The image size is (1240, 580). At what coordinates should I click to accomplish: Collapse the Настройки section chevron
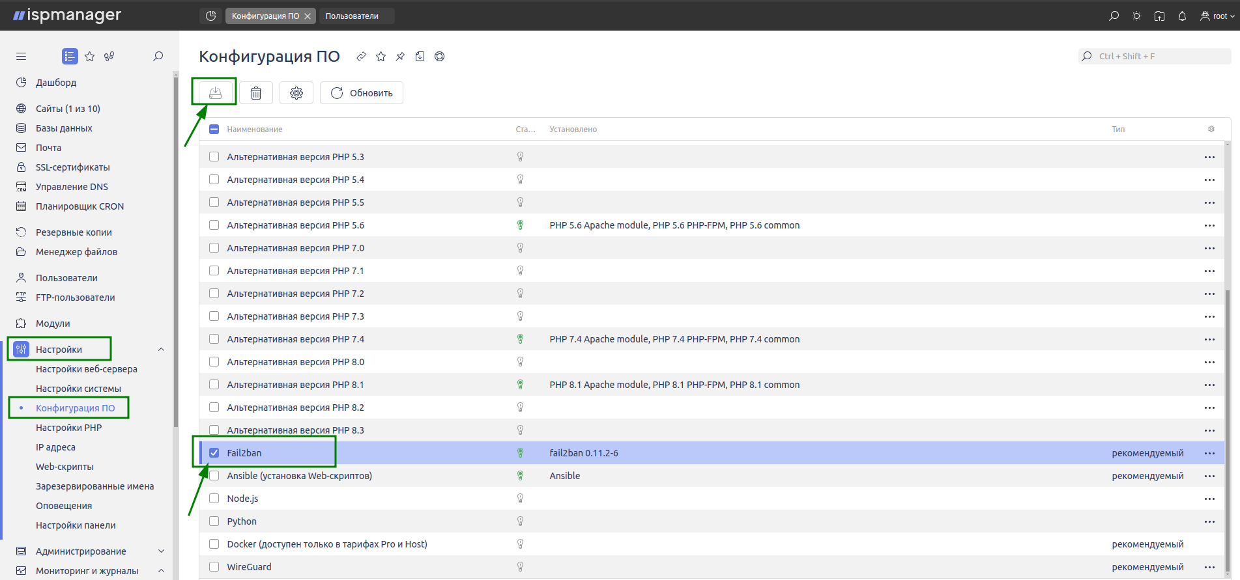[x=161, y=350]
